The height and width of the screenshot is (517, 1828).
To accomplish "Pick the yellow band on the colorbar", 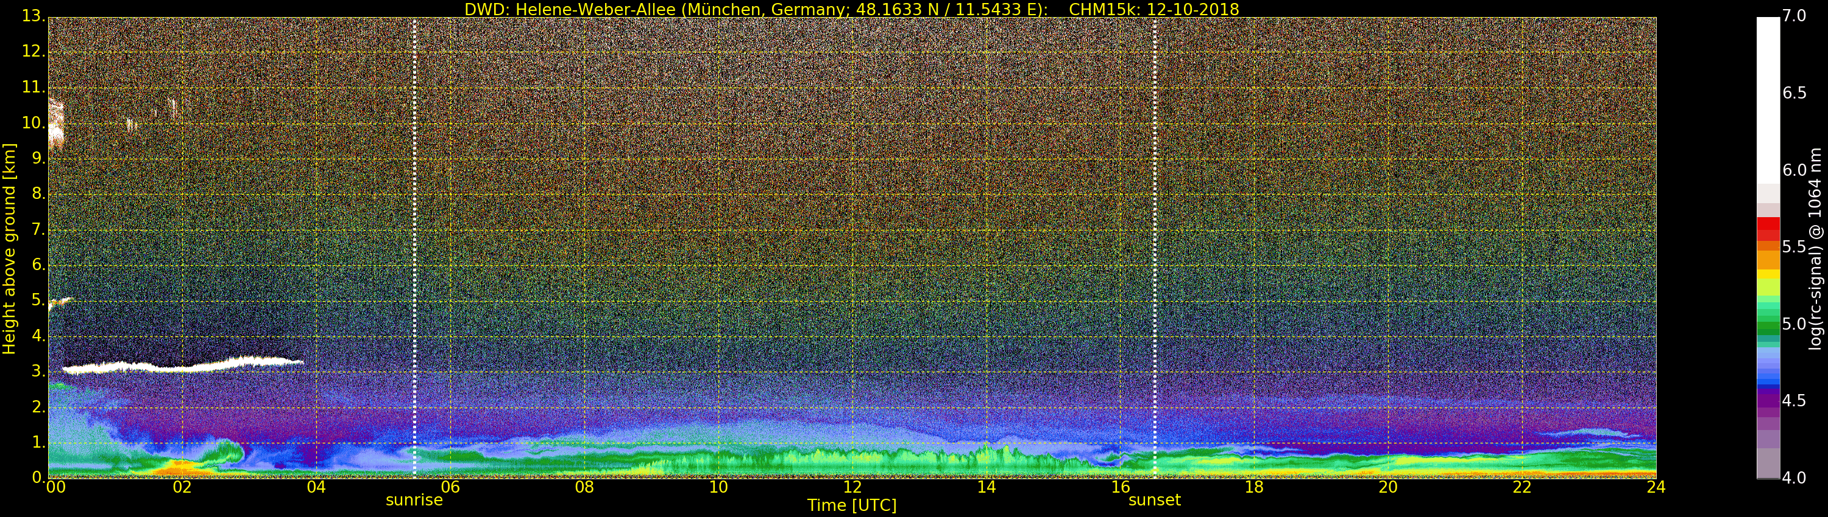I will 1768,274.
